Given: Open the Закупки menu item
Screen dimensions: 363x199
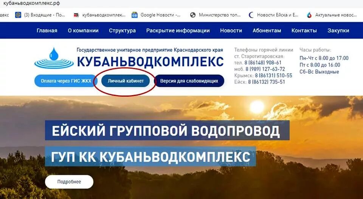Looking at the screenshot, I should [x=338, y=31].
